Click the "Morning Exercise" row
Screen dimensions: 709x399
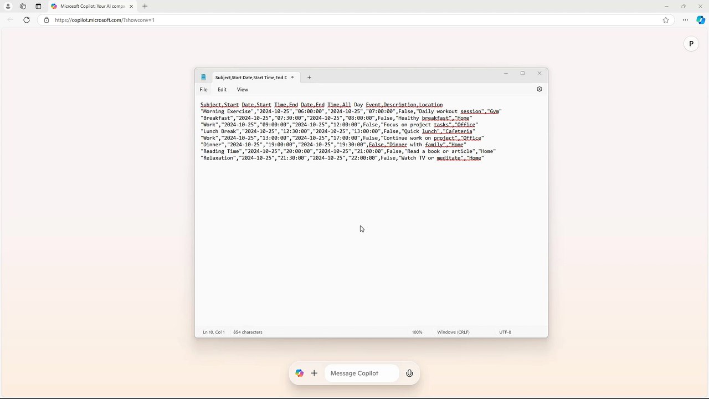[x=351, y=111]
